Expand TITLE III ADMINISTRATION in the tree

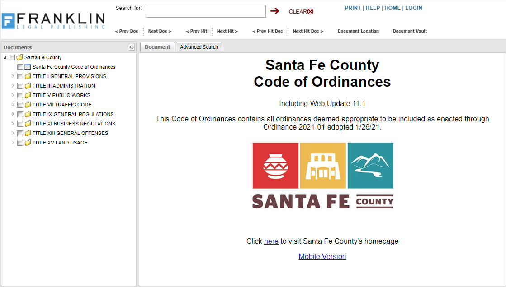tap(13, 86)
